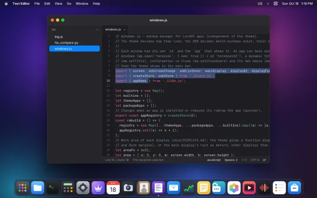Open the Text Editor application menu

21,4
